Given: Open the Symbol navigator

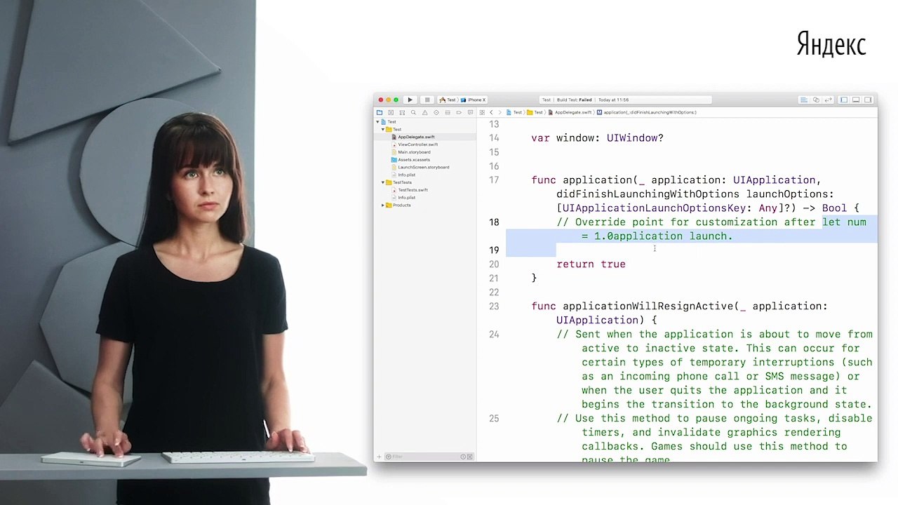Looking at the screenshot, I should [x=402, y=112].
